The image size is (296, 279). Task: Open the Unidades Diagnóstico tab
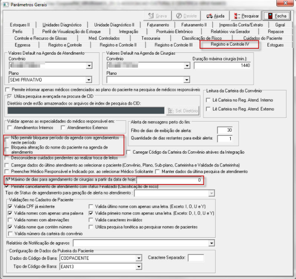point(62,25)
